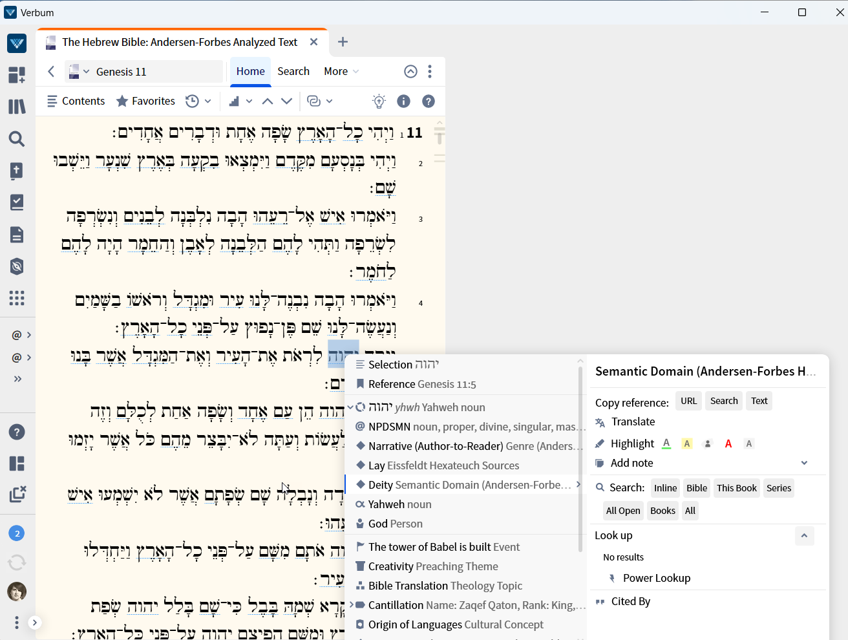Open the linked panels link set dropdown
The image size is (848, 640).
320,101
